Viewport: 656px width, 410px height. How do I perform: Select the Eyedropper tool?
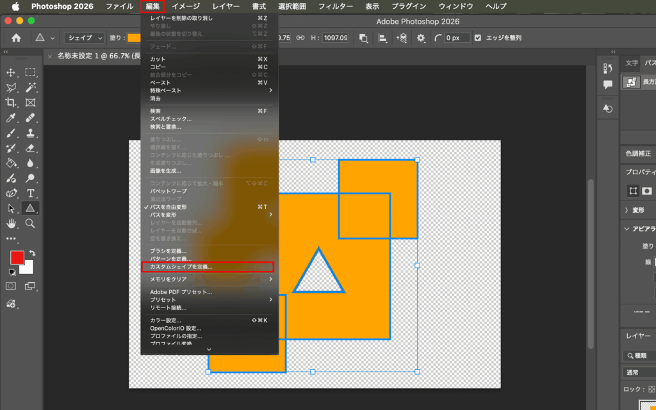coord(11,118)
